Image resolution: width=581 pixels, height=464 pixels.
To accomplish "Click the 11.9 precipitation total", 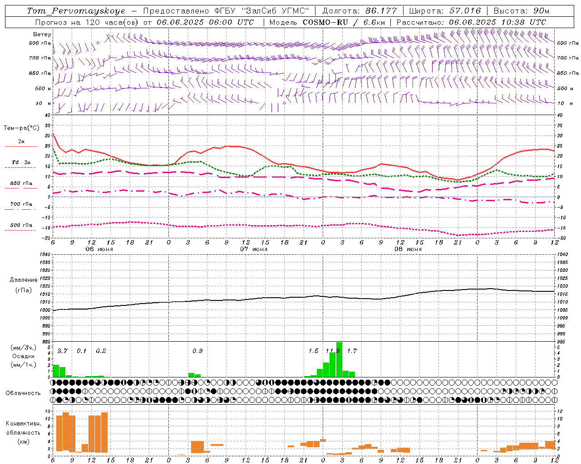I will click(333, 351).
